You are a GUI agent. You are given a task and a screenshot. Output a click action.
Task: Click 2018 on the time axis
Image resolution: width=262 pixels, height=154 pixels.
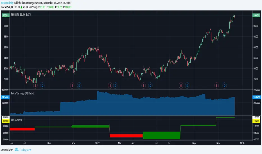click(242, 143)
